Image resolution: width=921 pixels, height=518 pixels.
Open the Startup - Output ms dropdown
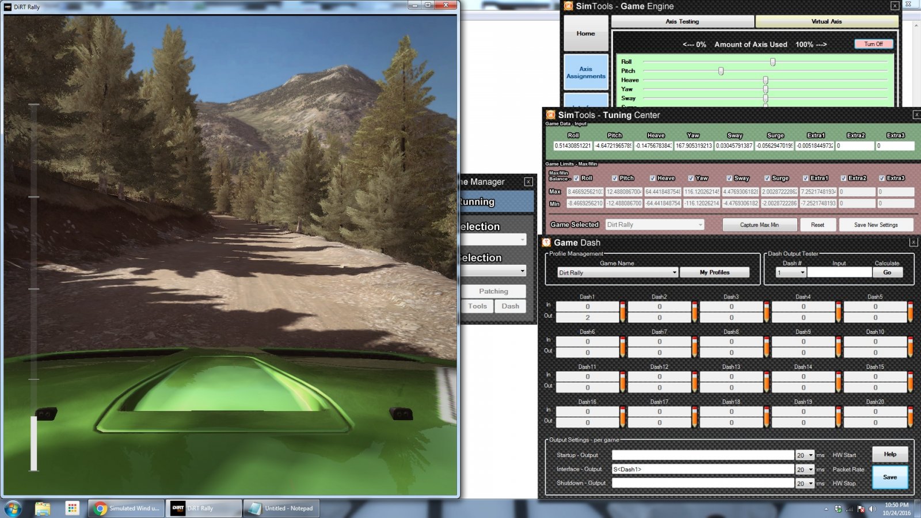[805, 455]
